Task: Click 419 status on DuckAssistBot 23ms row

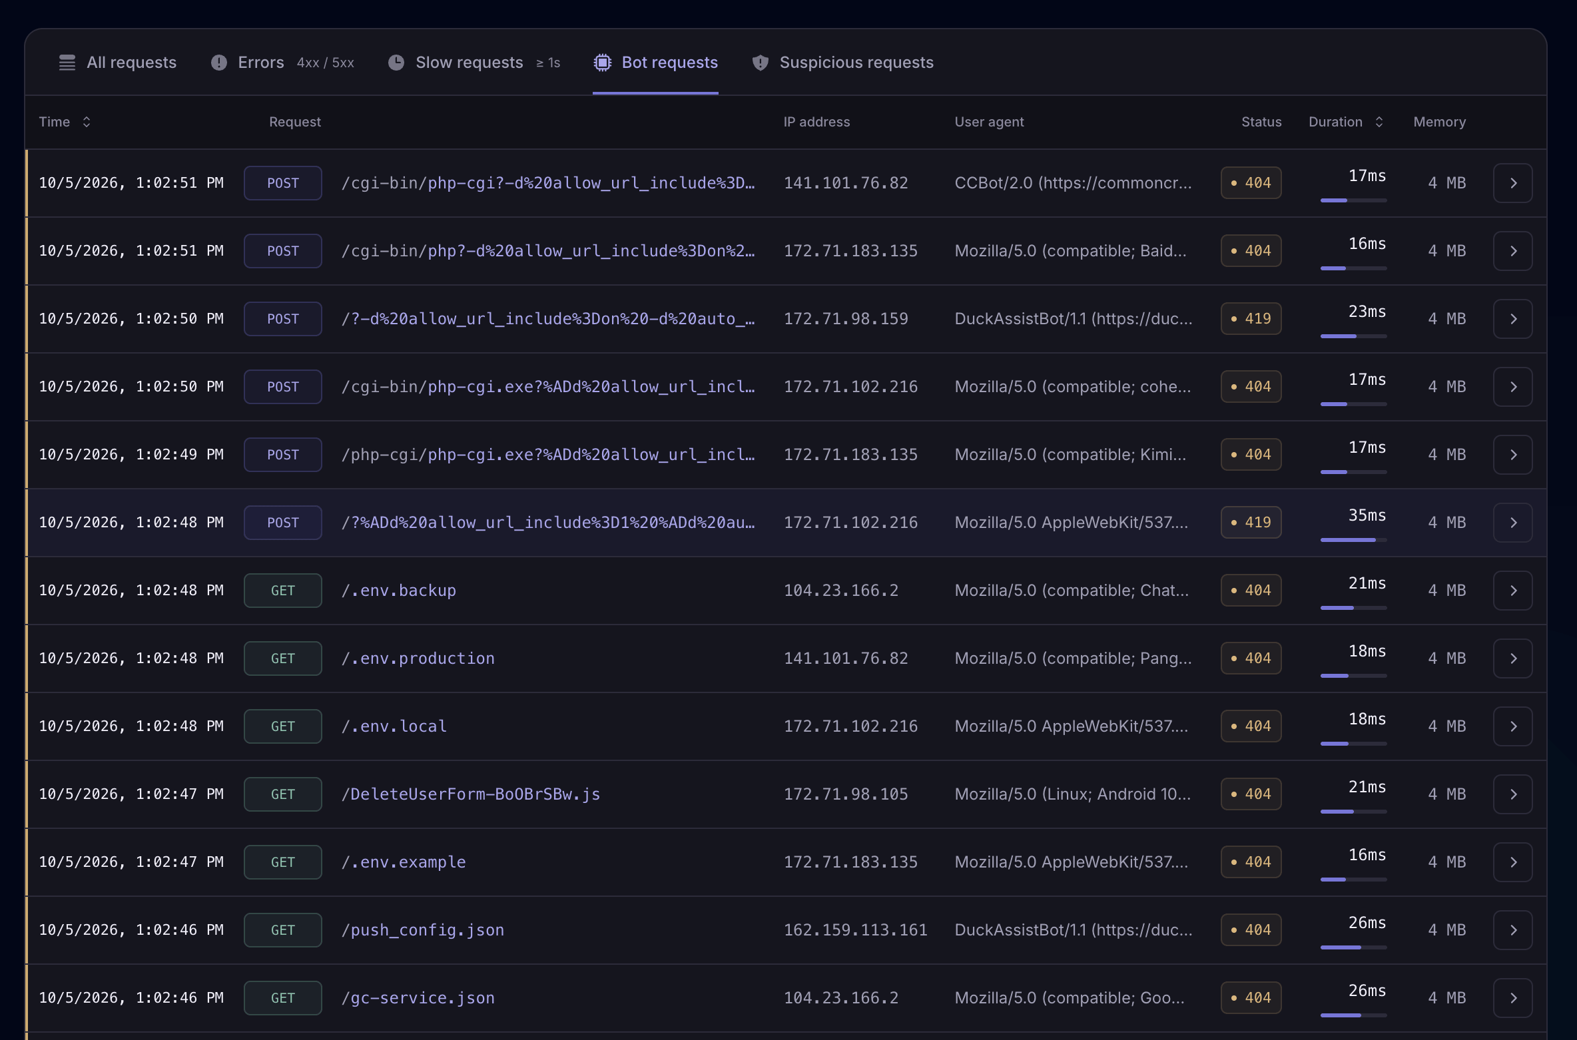Action: 1251,319
